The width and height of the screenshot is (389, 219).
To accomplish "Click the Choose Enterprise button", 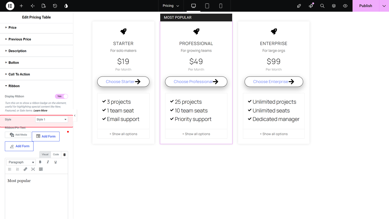I will 274,82.
